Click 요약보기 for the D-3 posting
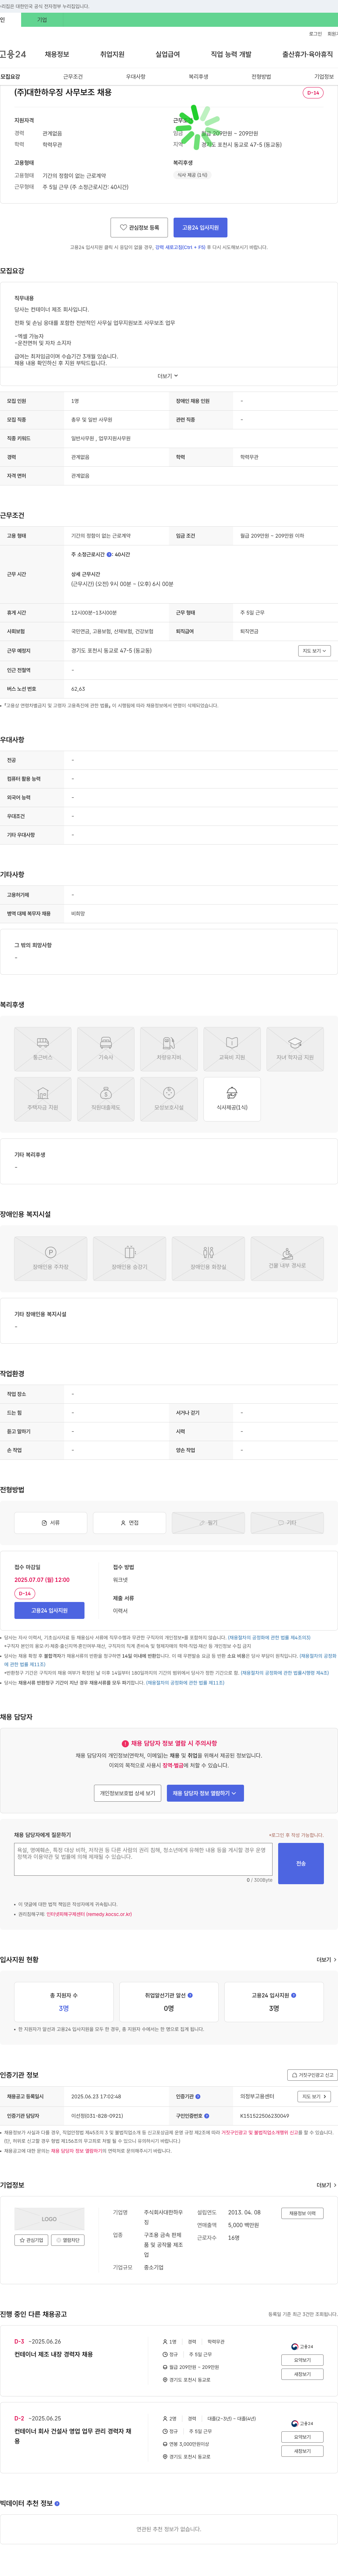This screenshot has width=338, height=2576. click(x=302, y=2360)
